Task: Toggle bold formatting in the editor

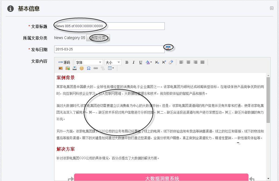Action: [127, 62]
